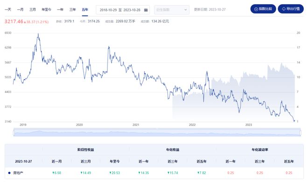Click the 年化波动率 column group header
This screenshot has height=182, width=308.
[259, 150]
